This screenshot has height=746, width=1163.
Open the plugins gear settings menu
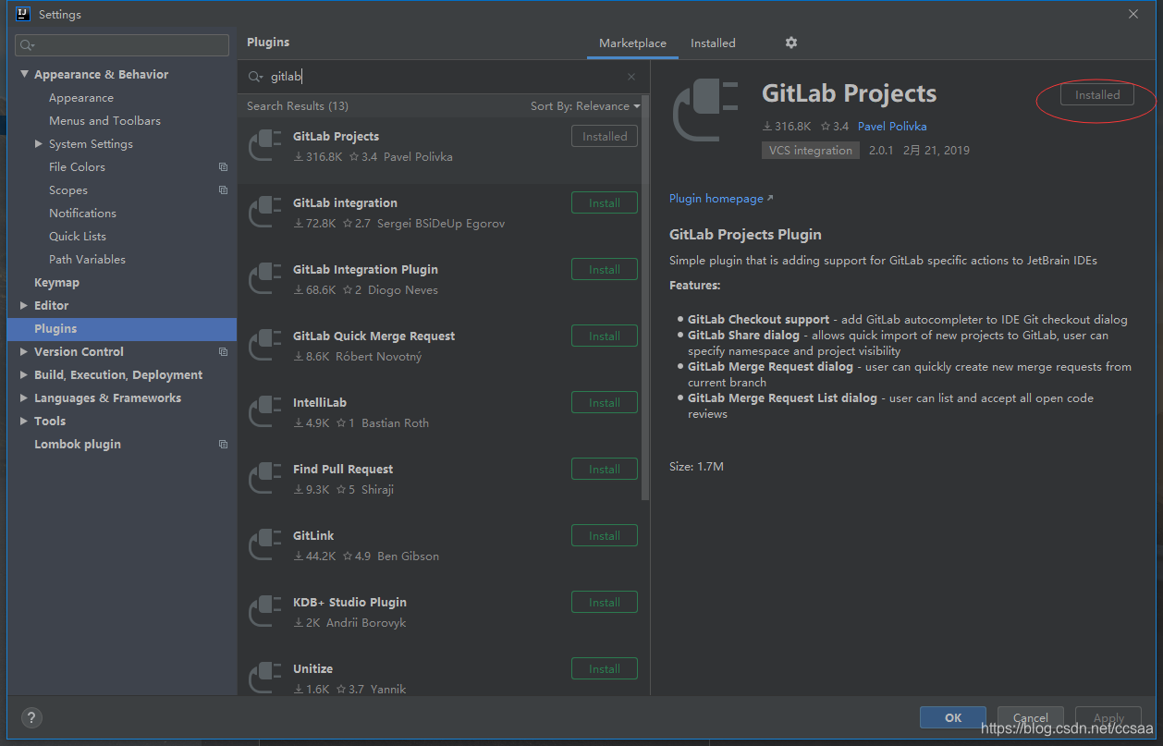click(x=790, y=43)
